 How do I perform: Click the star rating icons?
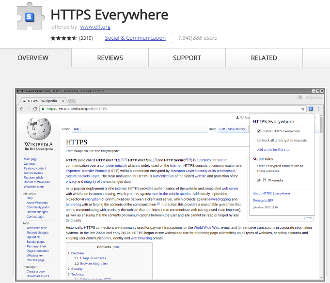point(63,38)
